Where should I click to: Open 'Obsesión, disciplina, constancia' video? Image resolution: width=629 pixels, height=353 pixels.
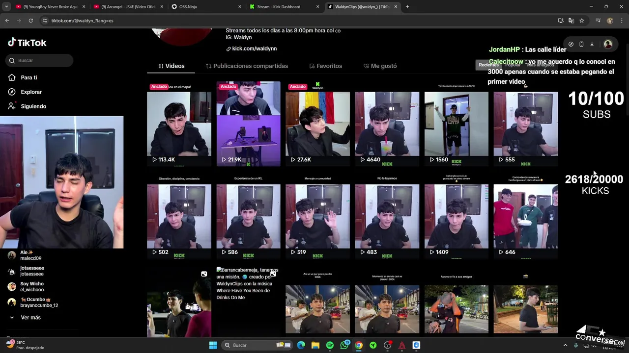click(x=179, y=216)
